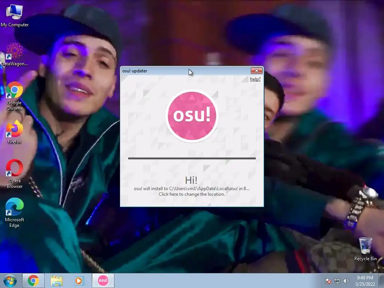
Task: Launch Windows Media Player from taskbar
Action: pos(79,280)
